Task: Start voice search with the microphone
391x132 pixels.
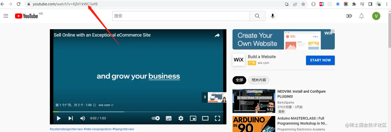Action: 273,16
